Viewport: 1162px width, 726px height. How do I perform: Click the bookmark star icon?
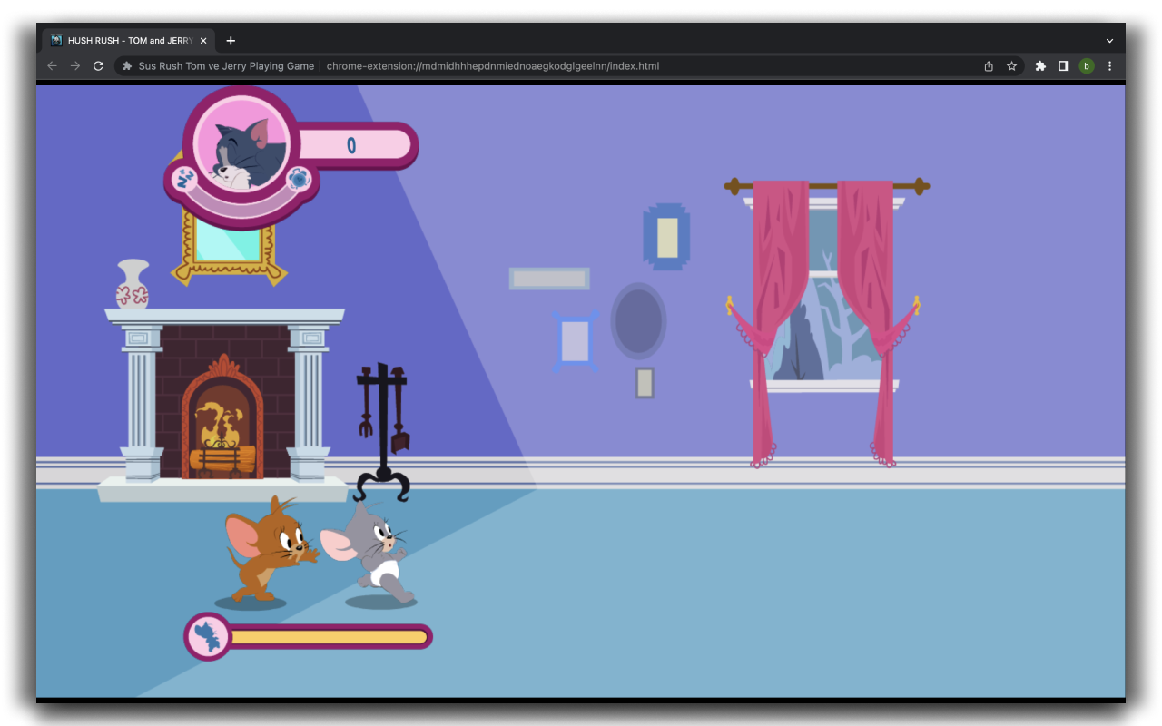(x=1011, y=65)
